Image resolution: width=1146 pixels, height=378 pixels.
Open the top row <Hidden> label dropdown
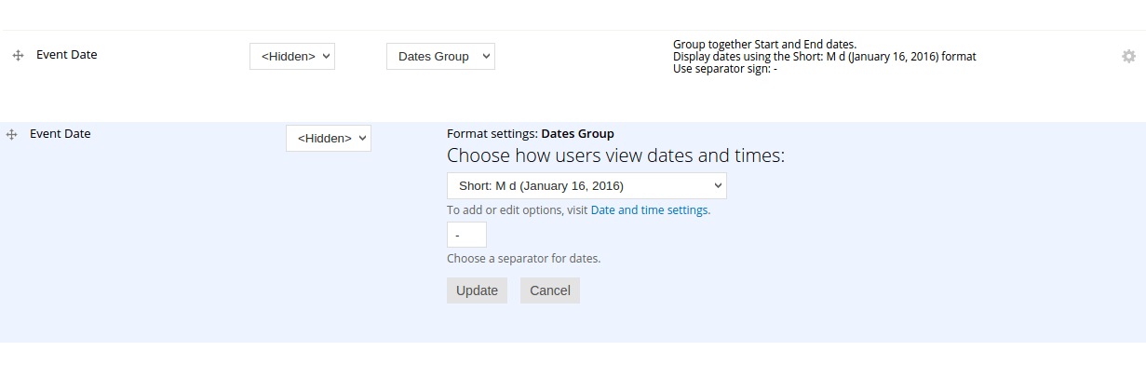(x=292, y=56)
